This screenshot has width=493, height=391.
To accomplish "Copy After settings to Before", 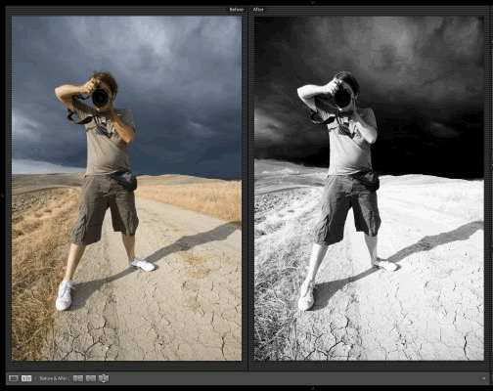I will coord(91,378).
